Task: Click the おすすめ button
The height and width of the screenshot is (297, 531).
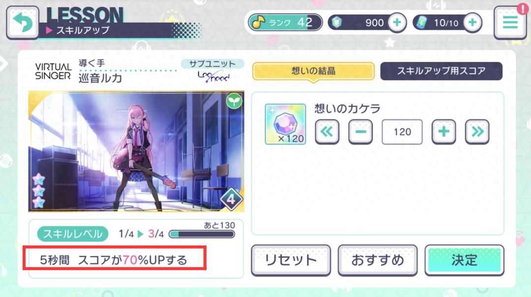Action: [378, 260]
